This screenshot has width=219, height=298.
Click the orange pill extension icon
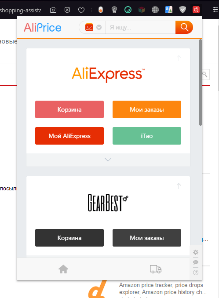click(101, 10)
